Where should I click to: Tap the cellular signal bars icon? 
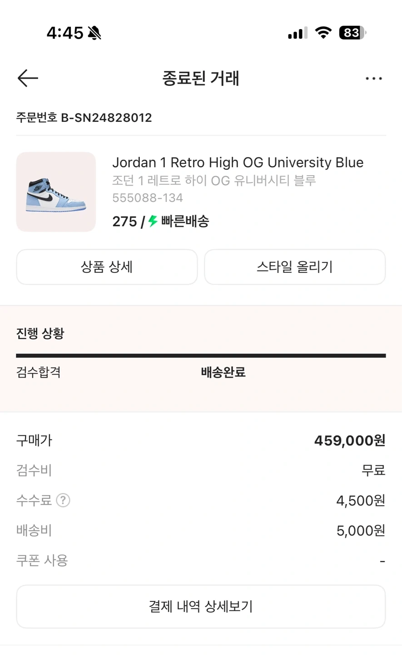[298, 33]
